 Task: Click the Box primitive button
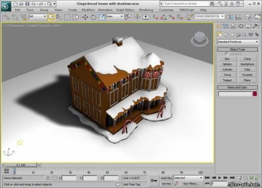point(227,59)
